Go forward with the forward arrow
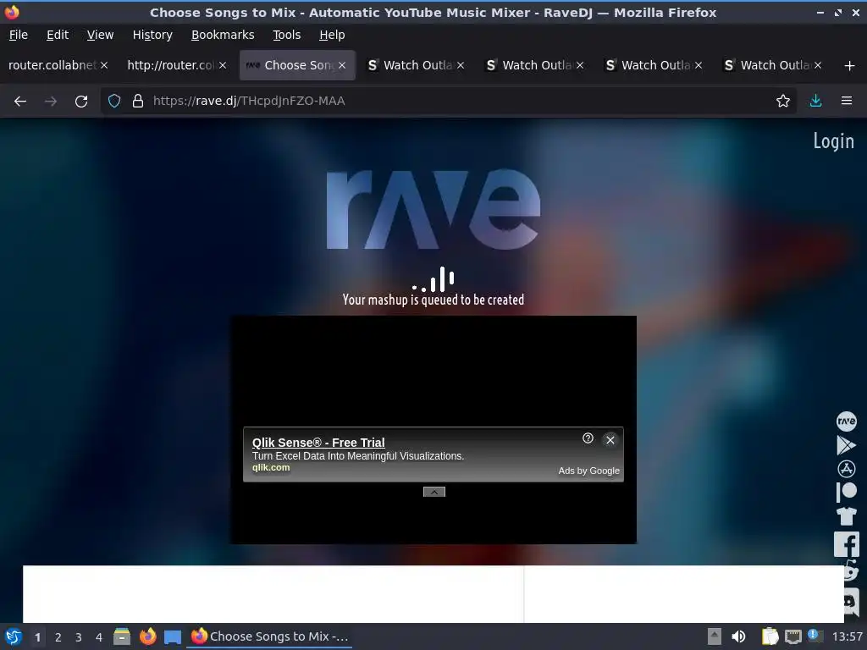Viewport: 867px width, 650px height. click(x=51, y=102)
